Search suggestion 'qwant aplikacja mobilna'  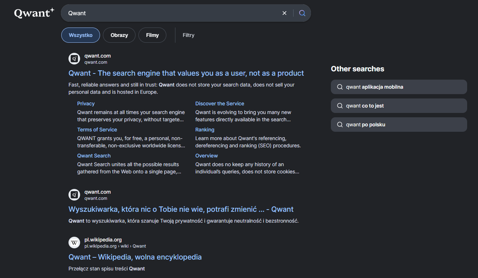(399, 87)
